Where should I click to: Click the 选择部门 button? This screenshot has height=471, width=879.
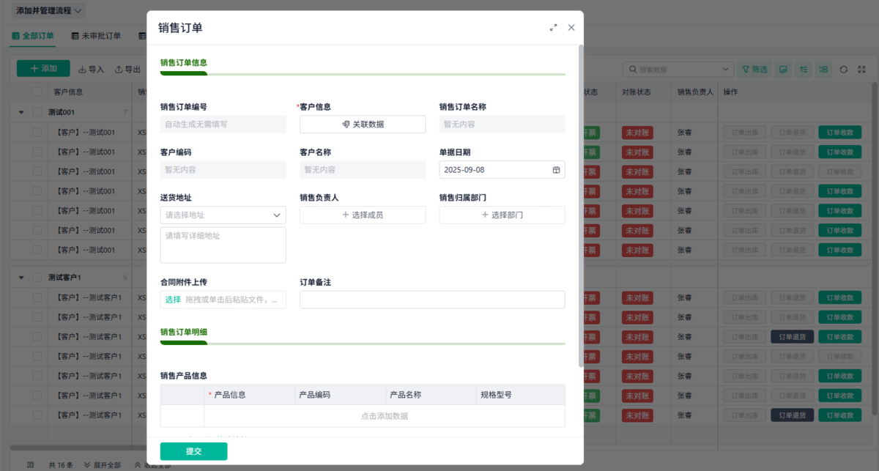click(x=502, y=215)
